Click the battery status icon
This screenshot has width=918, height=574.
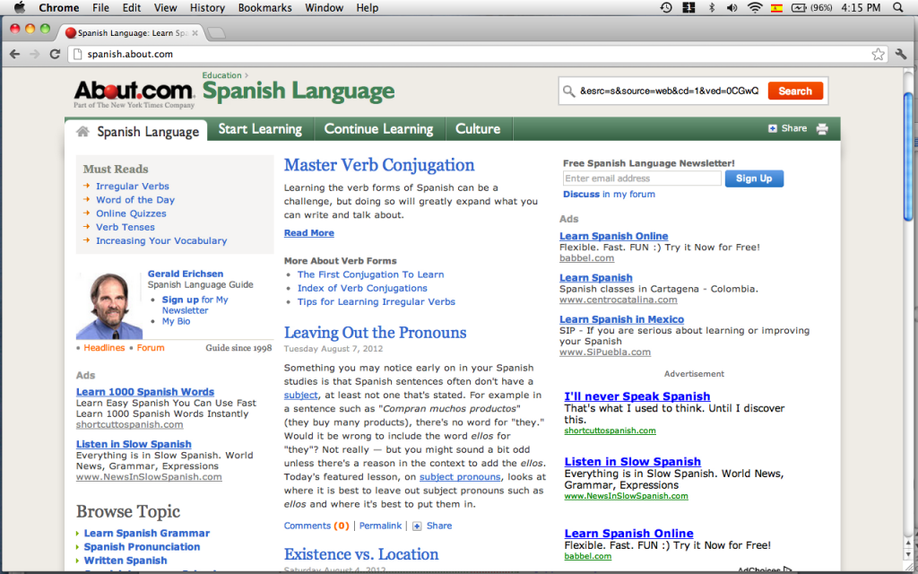point(799,7)
